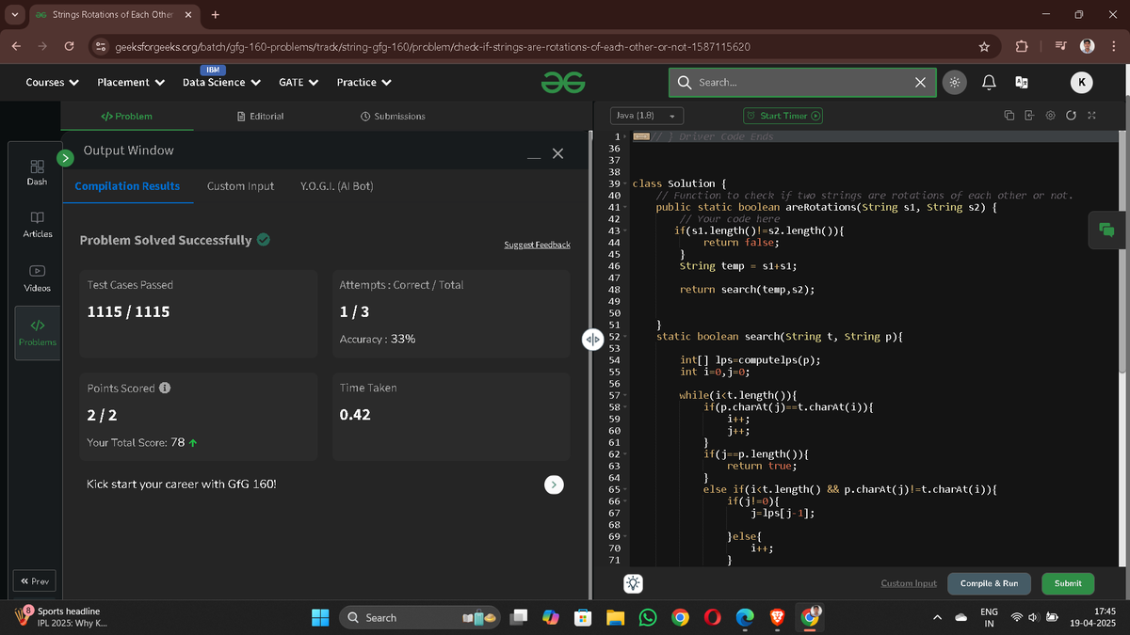Open Brave browser from the taskbar
This screenshot has height=635, width=1130.
click(x=777, y=617)
